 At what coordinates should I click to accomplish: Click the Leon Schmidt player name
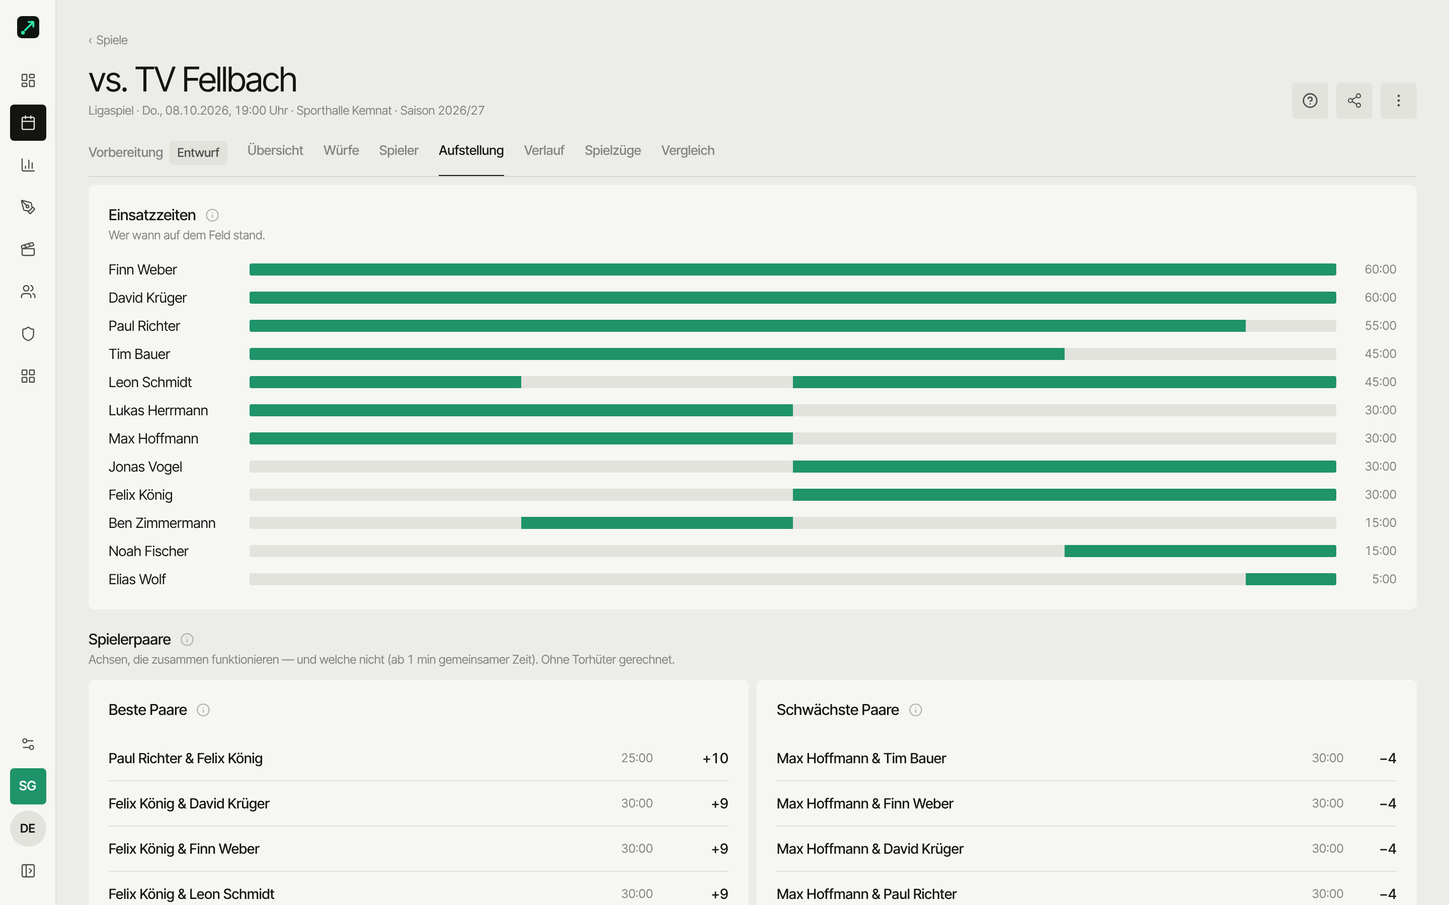(150, 383)
